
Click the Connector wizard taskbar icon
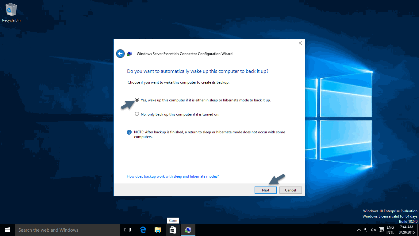coord(188,230)
